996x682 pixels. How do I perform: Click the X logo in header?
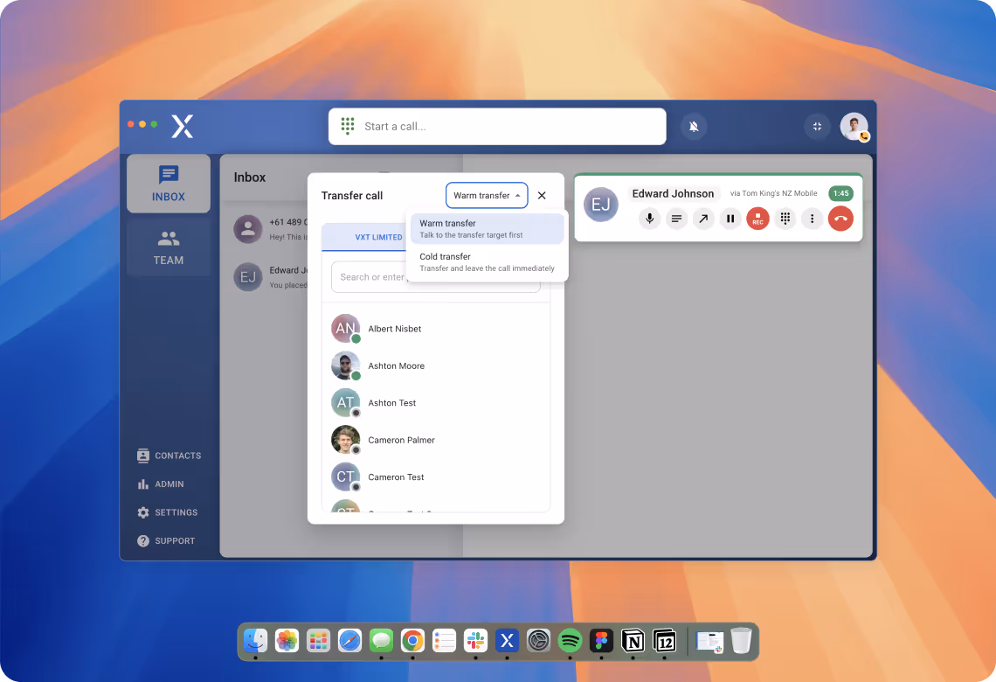point(183,127)
